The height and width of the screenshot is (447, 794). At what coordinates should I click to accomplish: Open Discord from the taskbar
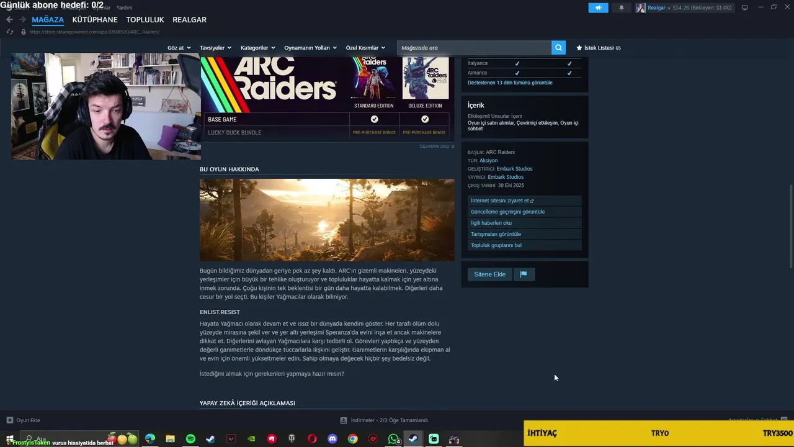(x=332, y=439)
